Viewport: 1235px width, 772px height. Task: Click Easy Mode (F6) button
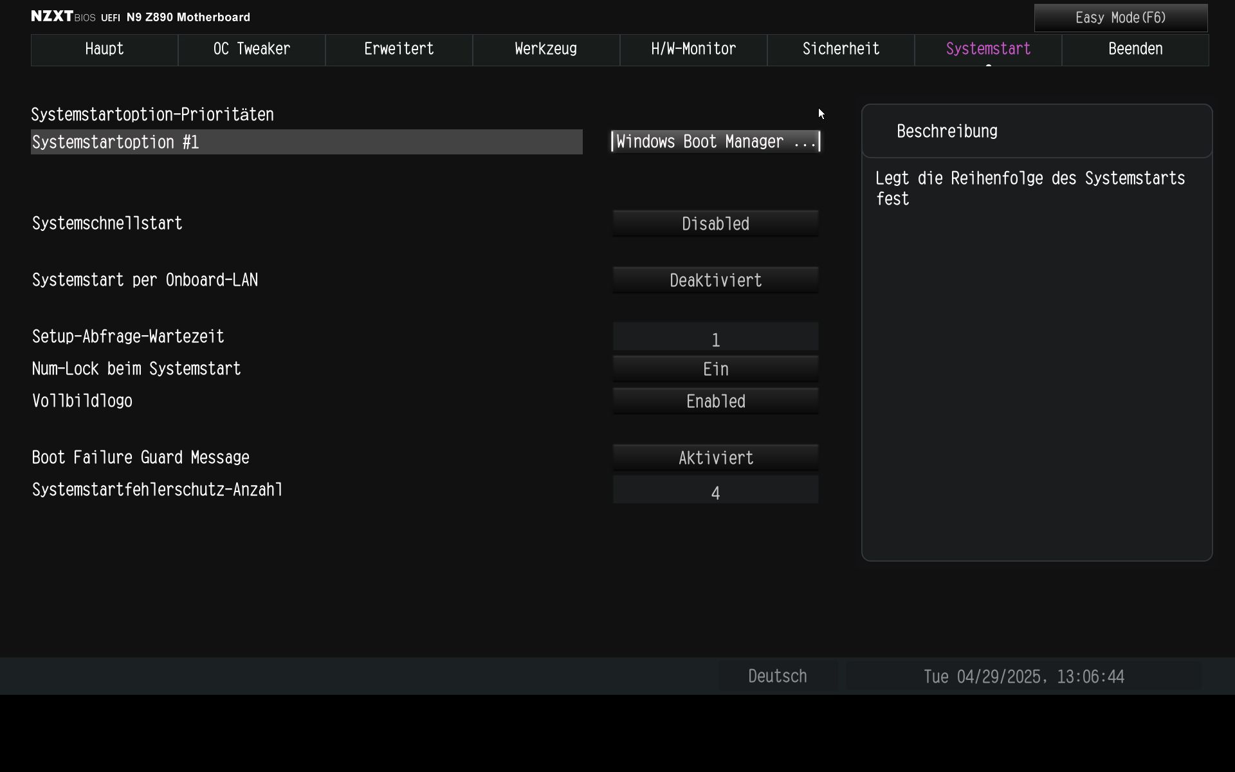pyautogui.click(x=1121, y=18)
